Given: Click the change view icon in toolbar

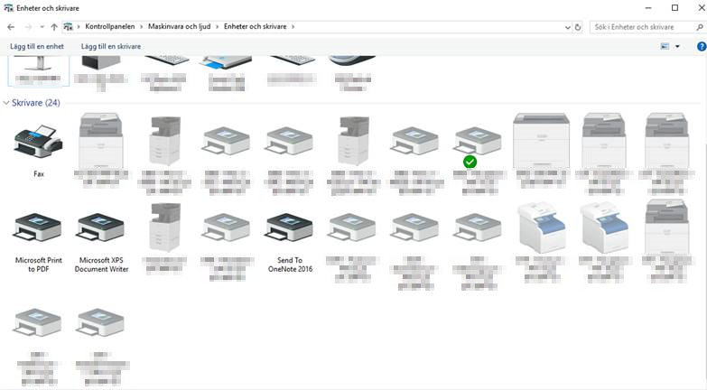Looking at the screenshot, I should [x=665, y=46].
